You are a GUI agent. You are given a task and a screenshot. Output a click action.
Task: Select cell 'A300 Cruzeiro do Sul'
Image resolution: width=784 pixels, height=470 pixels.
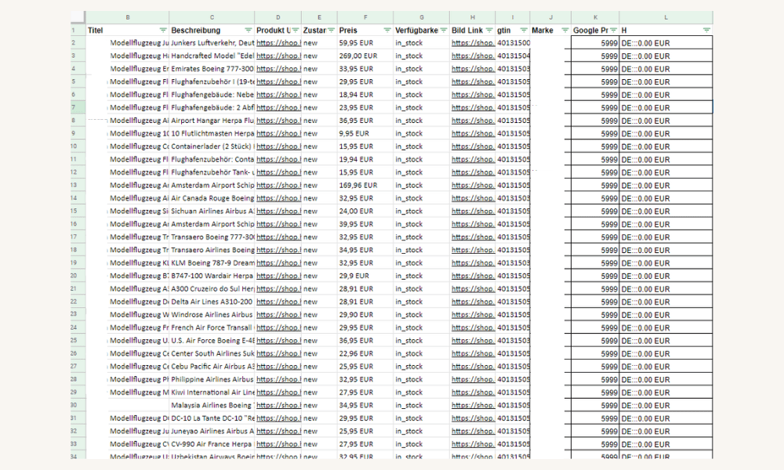point(212,289)
